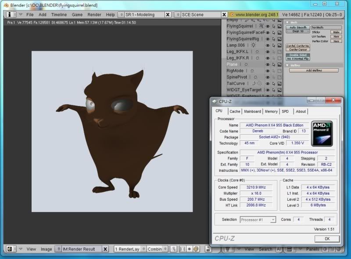Delete the SR:1-Modeling screen with its X

pyautogui.click(x=168, y=14)
